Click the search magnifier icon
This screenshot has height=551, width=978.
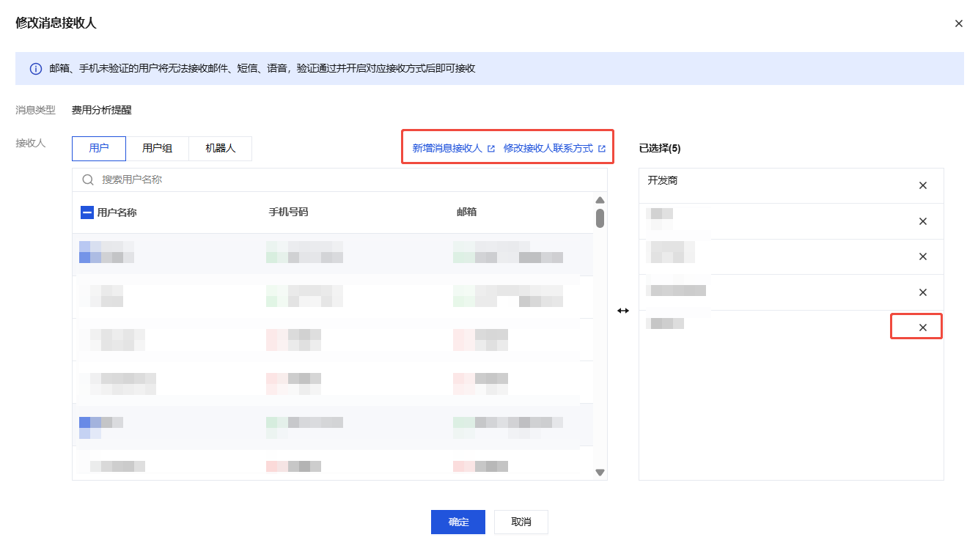pos(88,180)
